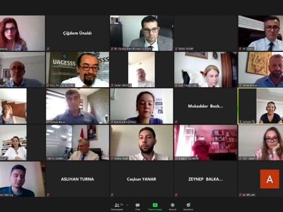Select the highlighted active speaker tile
Image resolution: width=283 pixels, height=212 pixels.
pos(260,106)
